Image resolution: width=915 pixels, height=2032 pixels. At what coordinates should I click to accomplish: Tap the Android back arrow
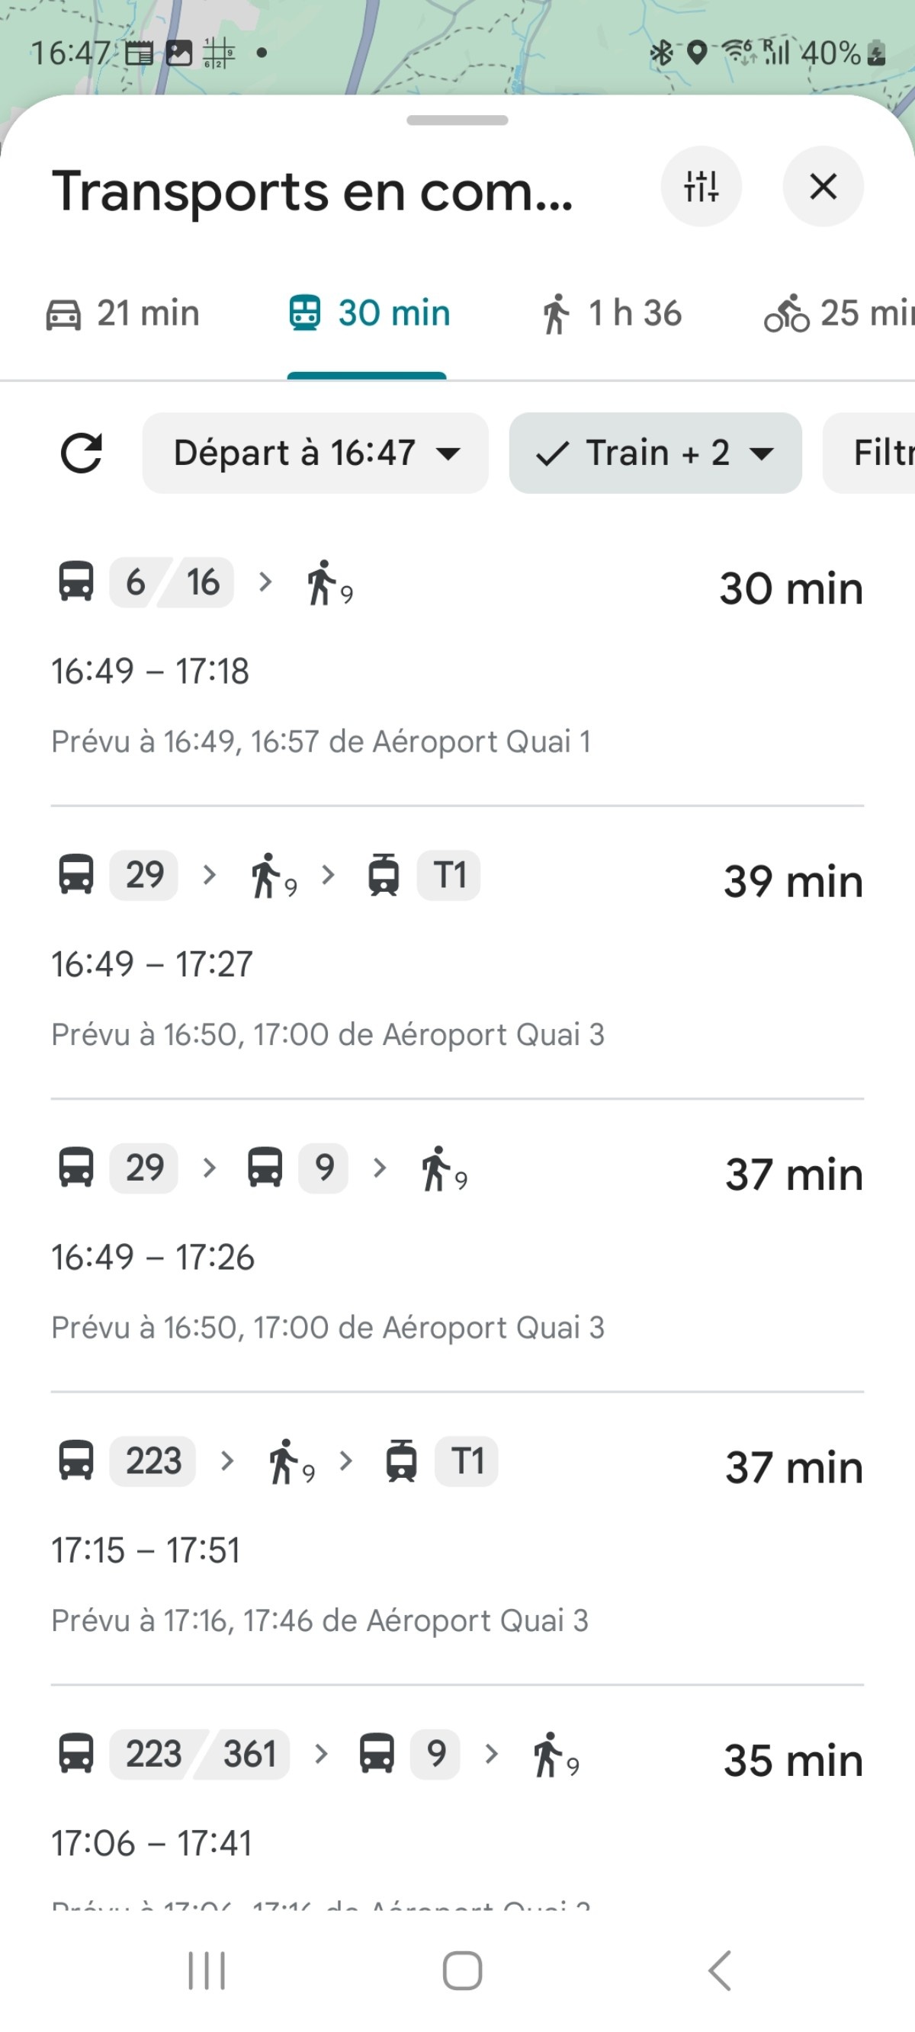[x=719, y=1970]
